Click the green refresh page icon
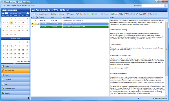Viewport: 169px width, 101px height. click(x=93, y=14)
